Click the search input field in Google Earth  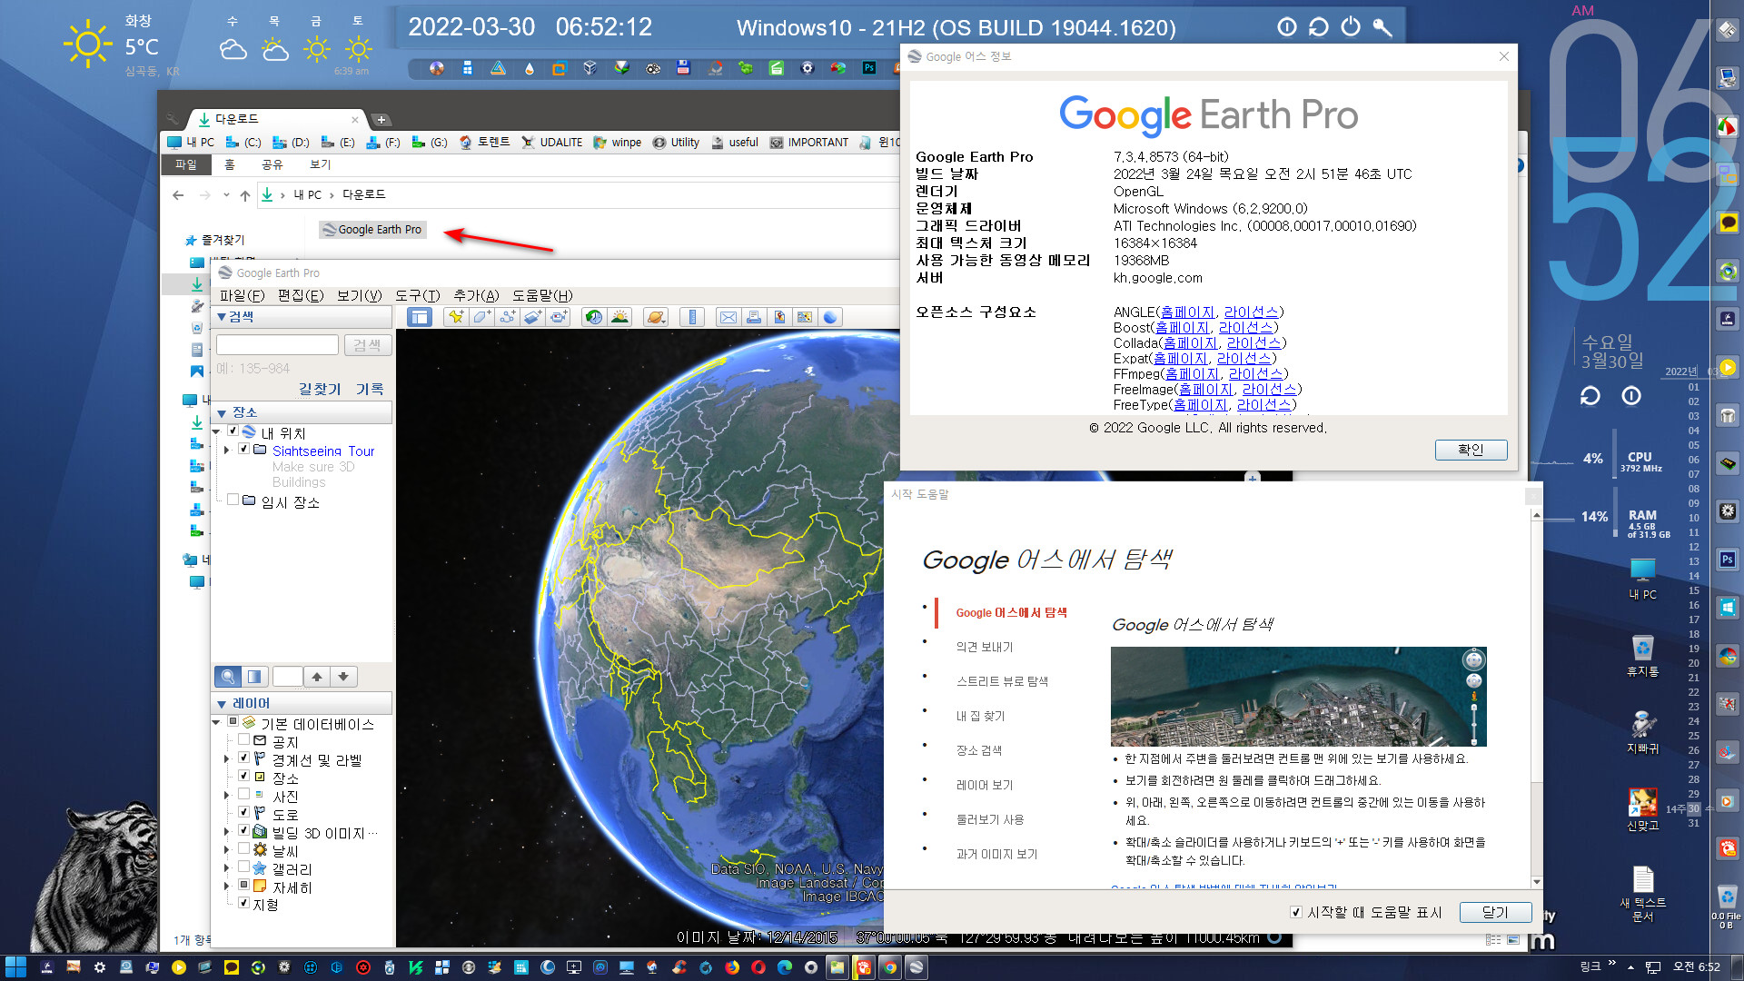(277, 344)
